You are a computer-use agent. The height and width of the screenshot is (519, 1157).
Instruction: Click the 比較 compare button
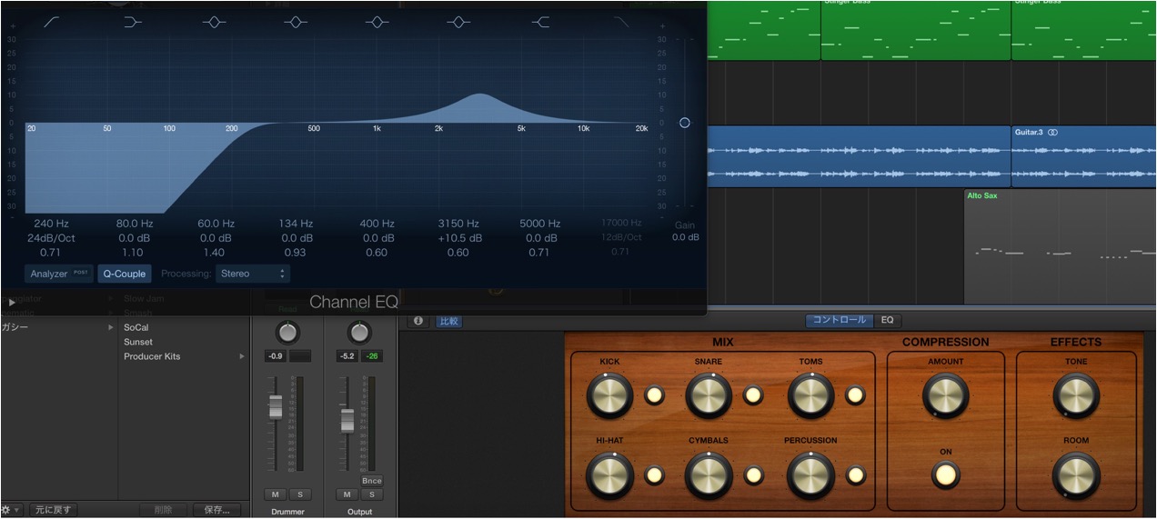448,321
